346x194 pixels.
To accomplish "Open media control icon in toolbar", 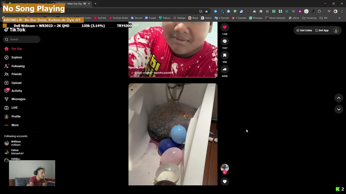I will pyautogui.click(x=329, y=11).
